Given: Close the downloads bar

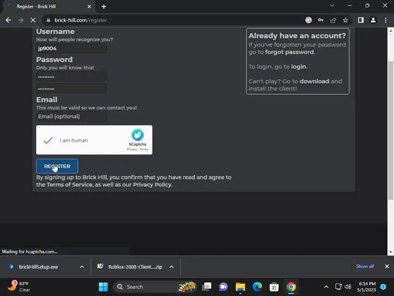Looking at the screenshot, I should click(387, 266).
